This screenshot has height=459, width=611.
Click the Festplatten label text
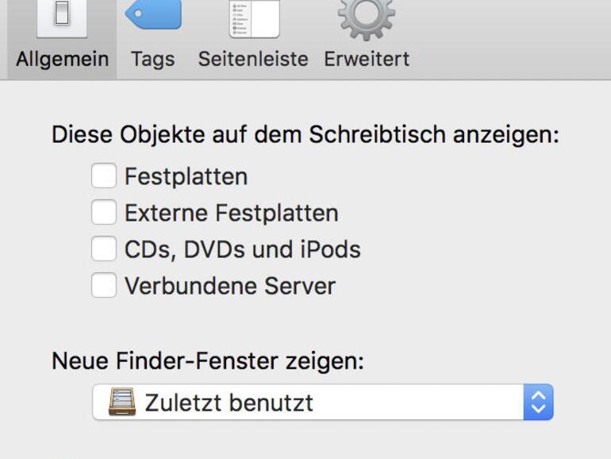[x=186, y=176]
